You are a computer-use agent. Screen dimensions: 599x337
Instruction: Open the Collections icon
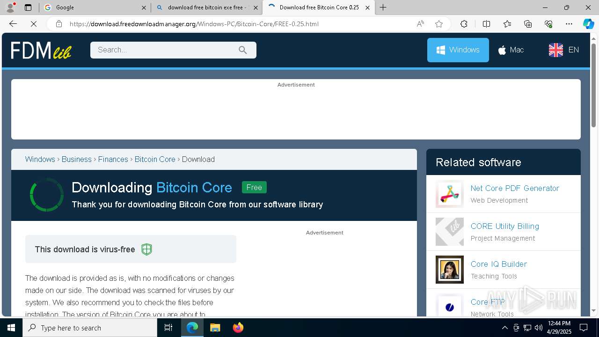(528, 24)
